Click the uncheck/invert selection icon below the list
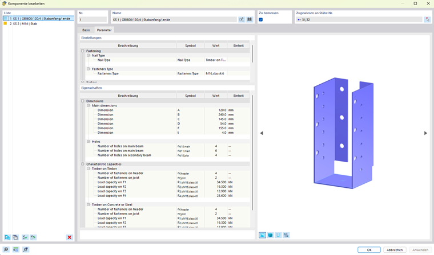434x255 pixels. click(x=33, y=237)
